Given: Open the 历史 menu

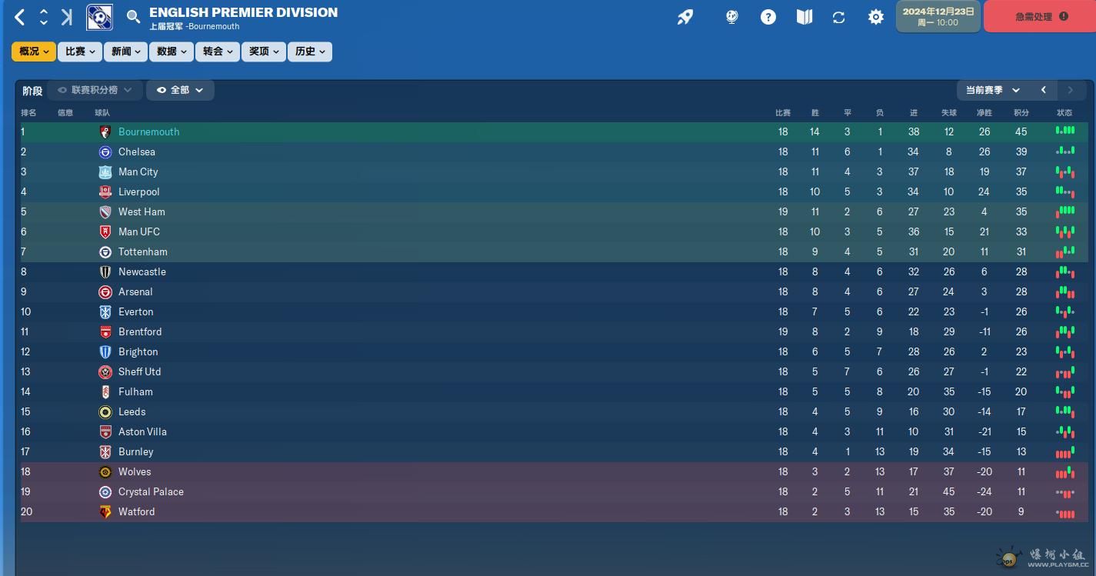Looking at the screenshot, I should (310, 52).
